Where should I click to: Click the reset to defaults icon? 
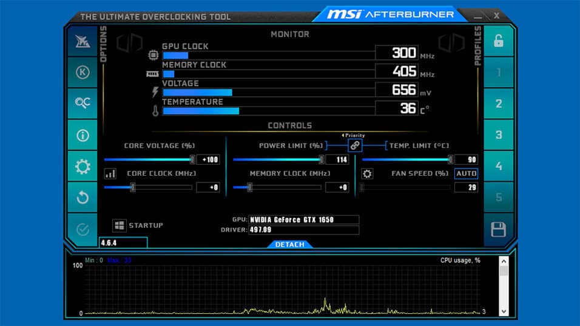tap(82, 198)
